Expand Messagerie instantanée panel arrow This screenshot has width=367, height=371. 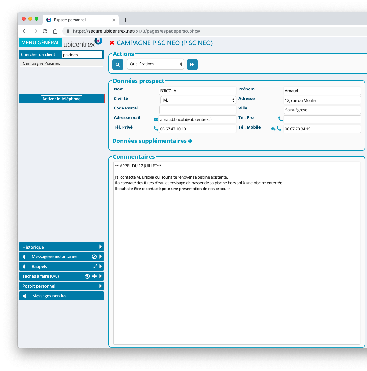[x=101, y=257]
